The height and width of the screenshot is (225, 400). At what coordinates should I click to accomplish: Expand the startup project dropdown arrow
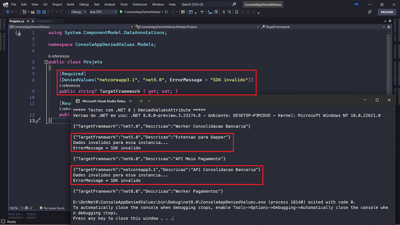tap(163, 12)
